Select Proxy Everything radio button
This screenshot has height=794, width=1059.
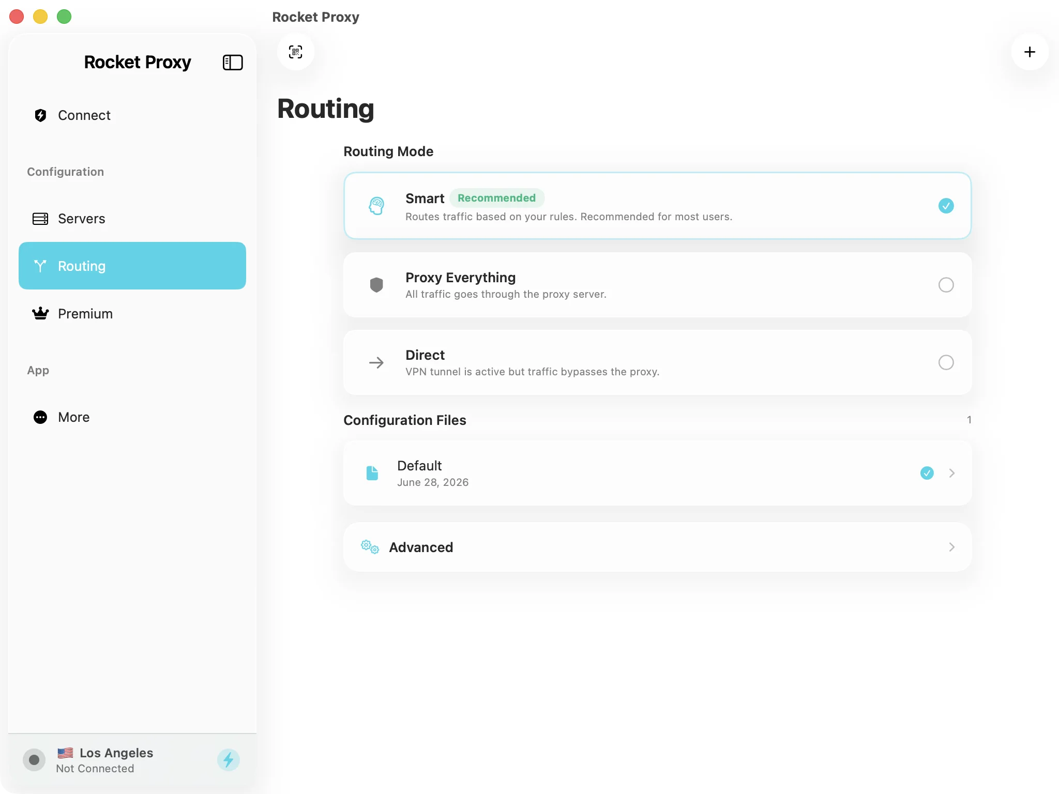click(946, 285)
